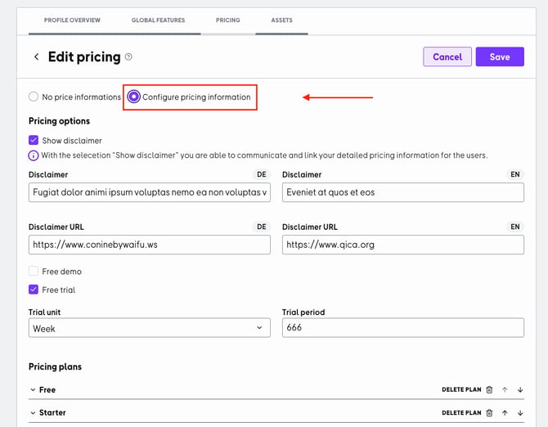The width and height of the screenshot is (548, 427).
Task: Click the Trial period label
Action: pos(303,312)
